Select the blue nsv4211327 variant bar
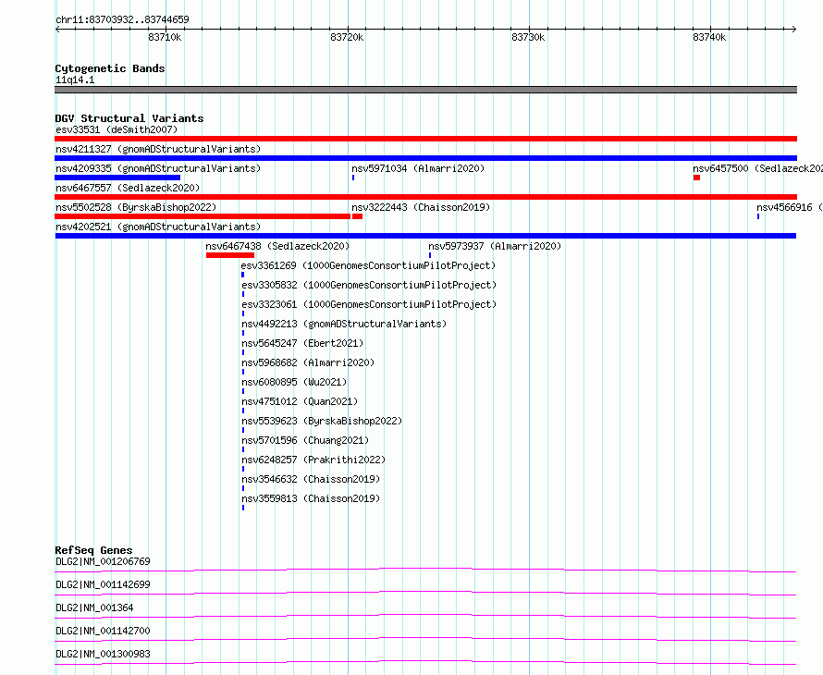The height and width of the screenshot is (675, 823). tap(425, 158)
